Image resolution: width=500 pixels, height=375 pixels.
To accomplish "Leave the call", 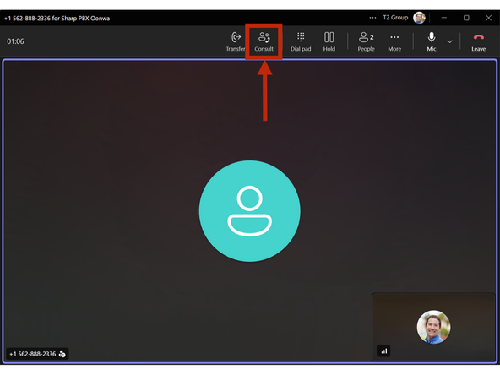I will click(478, 41).
